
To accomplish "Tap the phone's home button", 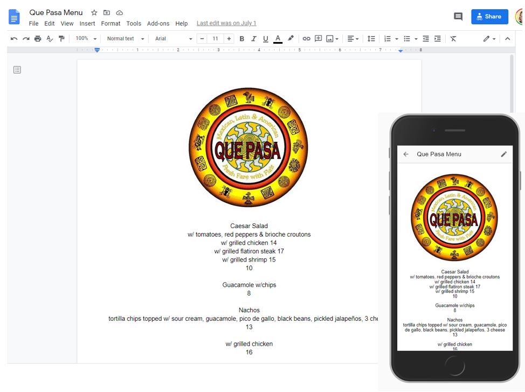I will click(x=455, y=366).
